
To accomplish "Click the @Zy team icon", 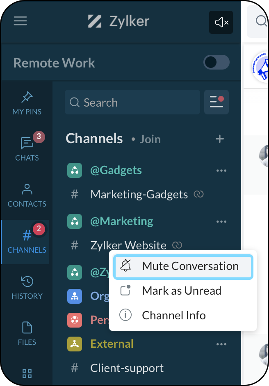I will (x=75, y=272).
